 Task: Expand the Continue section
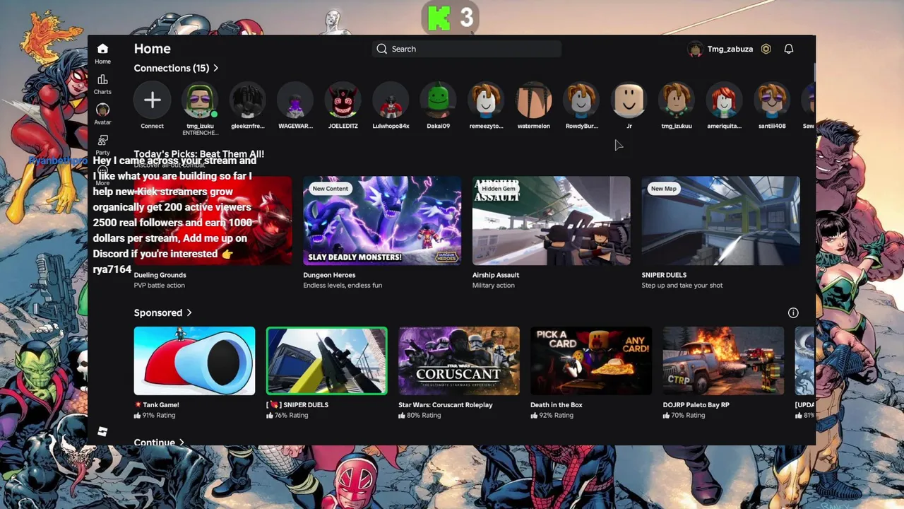(x=159, y=443)
